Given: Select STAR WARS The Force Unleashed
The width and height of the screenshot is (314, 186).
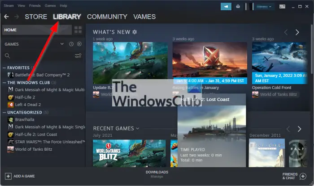Looking at the screenshot, I should (x=50, y=142).
